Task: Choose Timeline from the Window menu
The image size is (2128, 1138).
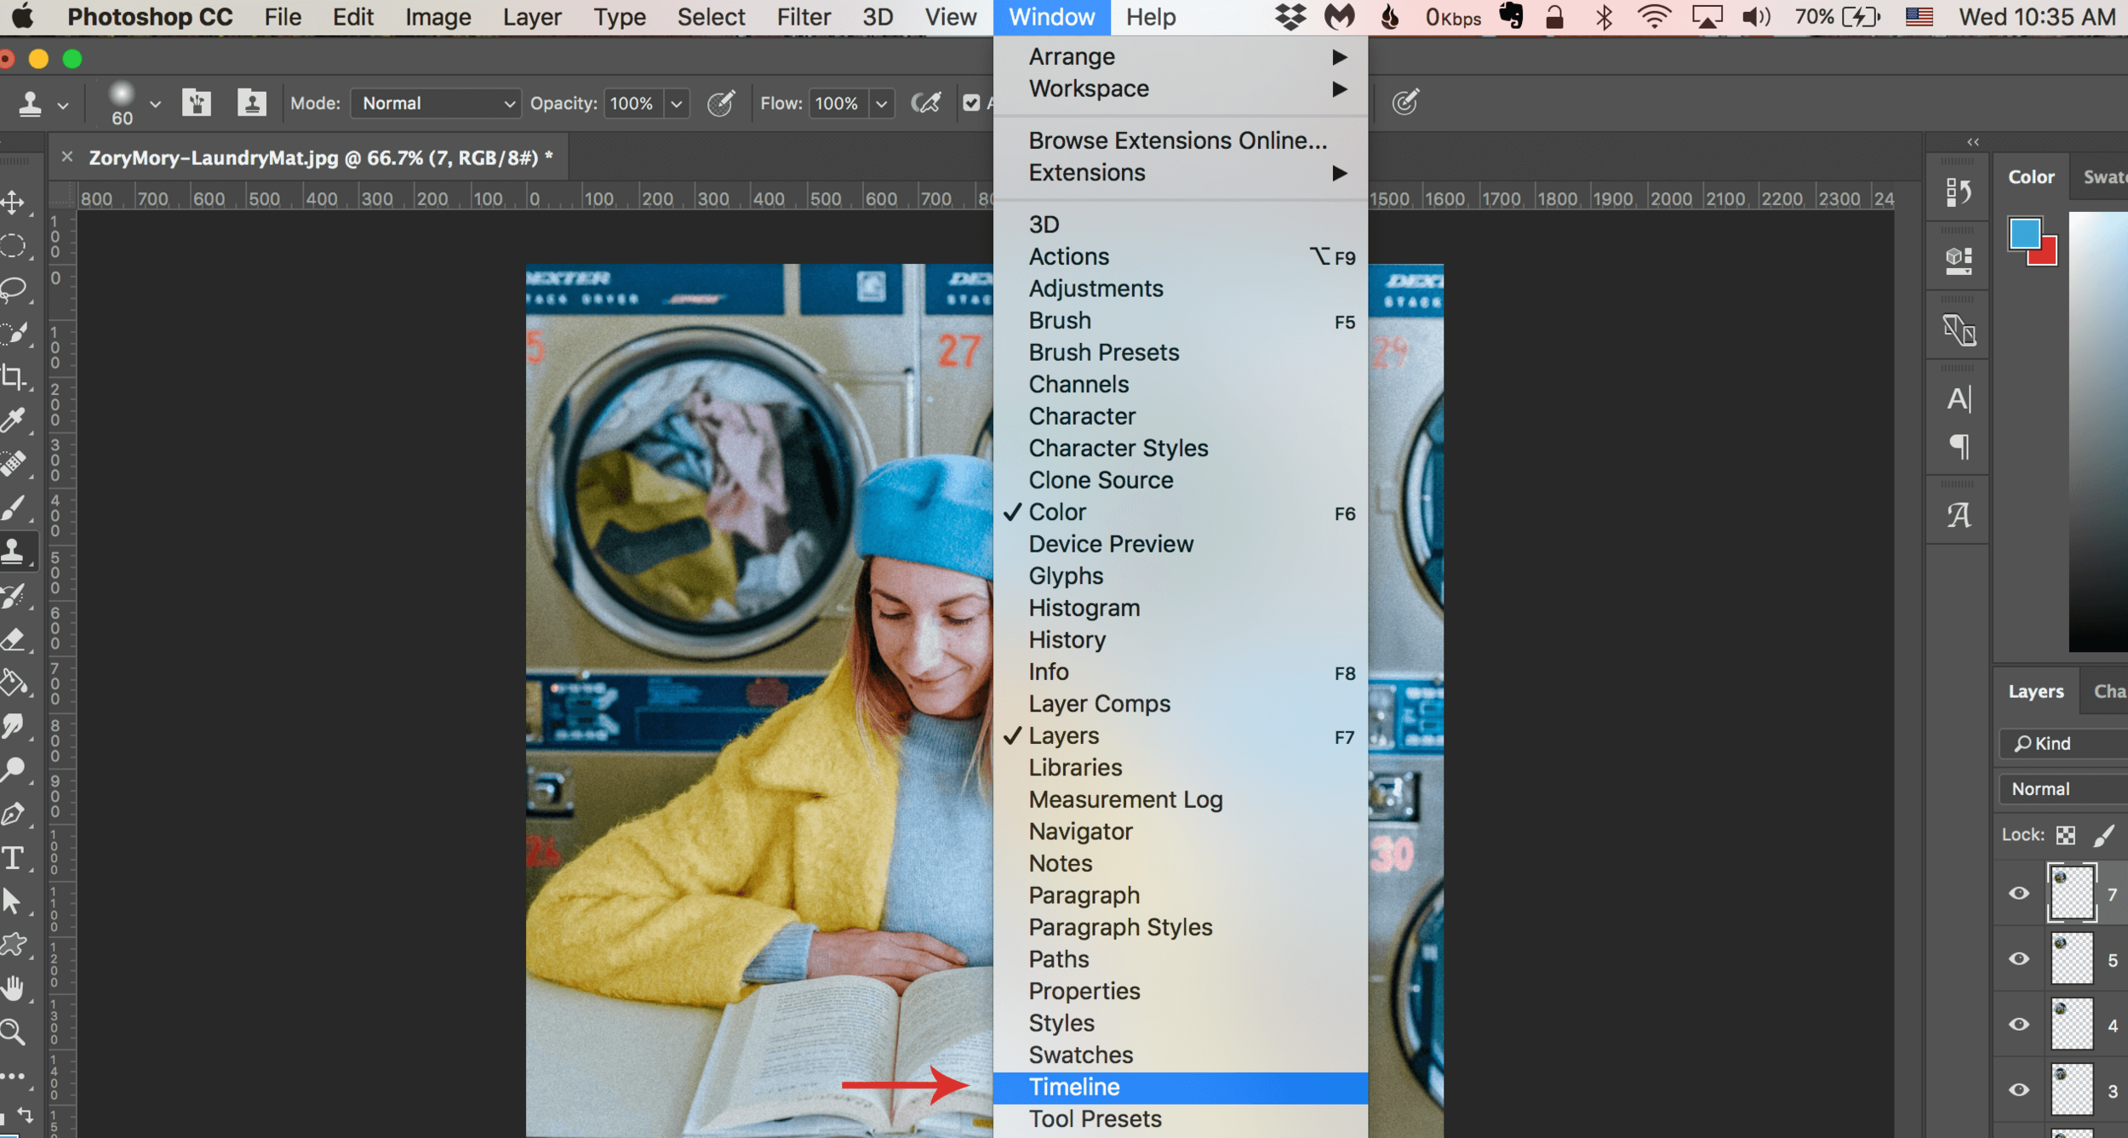Action: (1181, 1087)
